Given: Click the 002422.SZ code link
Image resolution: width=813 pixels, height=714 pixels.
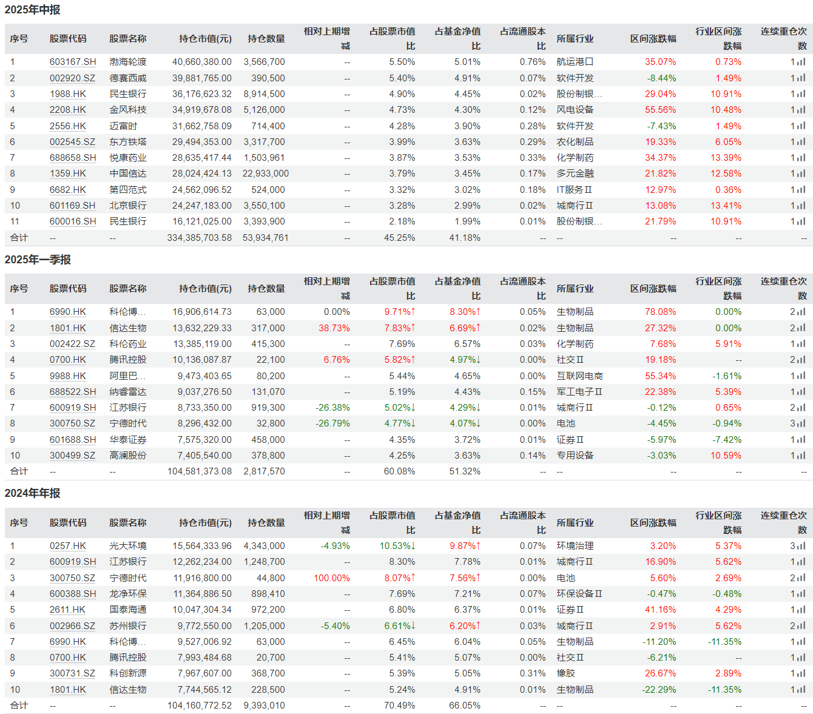Looking at the screenshot, I should click(72, 344).
